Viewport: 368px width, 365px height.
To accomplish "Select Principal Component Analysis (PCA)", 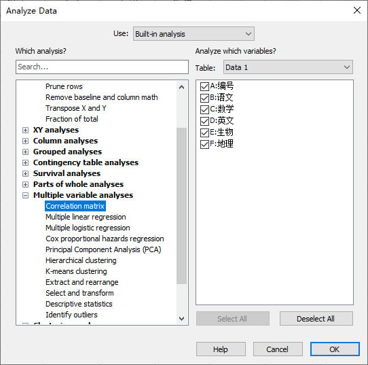I will click(103, 249).
